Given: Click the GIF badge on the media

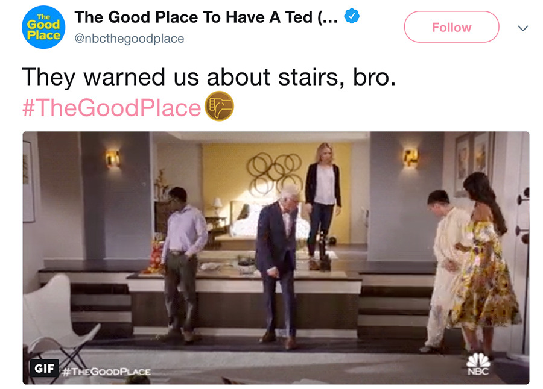Looking at the screenshot, I should [44, 369].
